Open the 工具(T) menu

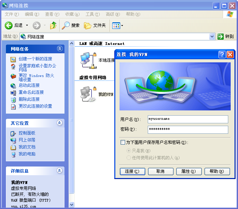pyautogui.click(x=92, y=14)
